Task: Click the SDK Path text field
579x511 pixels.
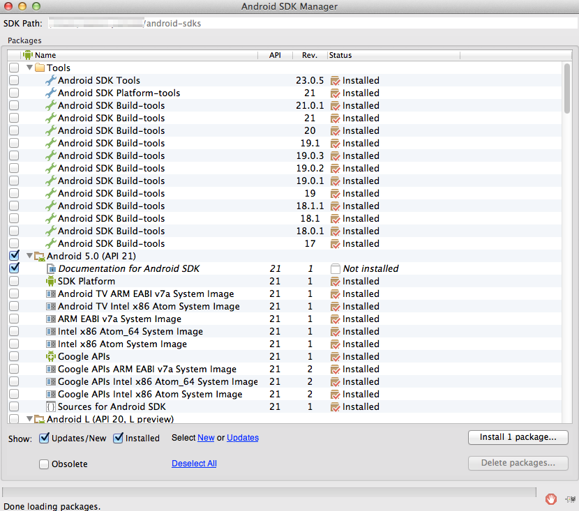Action: pos(312,23)
